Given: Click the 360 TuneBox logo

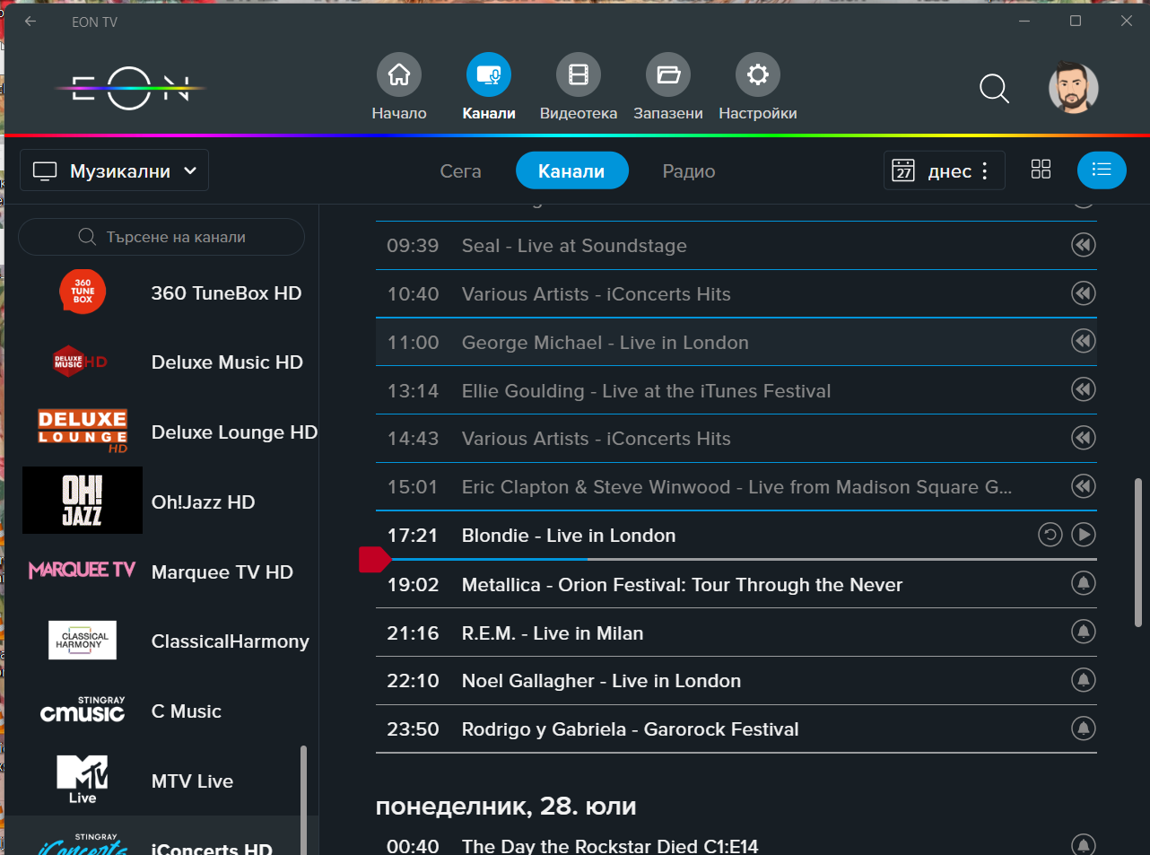Looking at the screenshot, I should pos(83,292).
